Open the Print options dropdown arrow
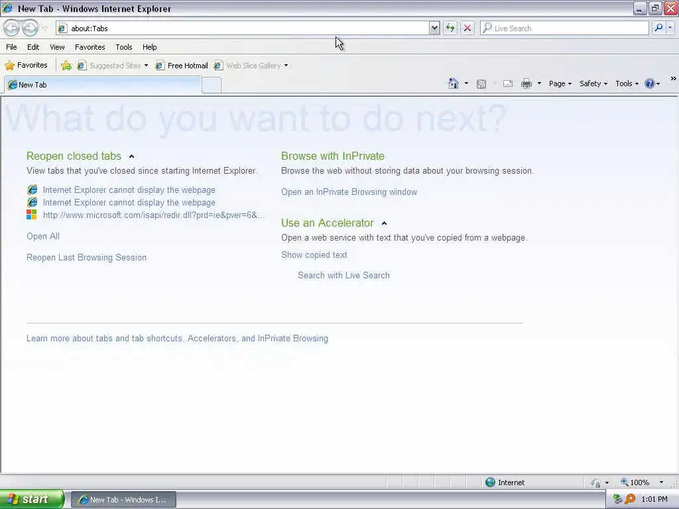 click(539, 84)
